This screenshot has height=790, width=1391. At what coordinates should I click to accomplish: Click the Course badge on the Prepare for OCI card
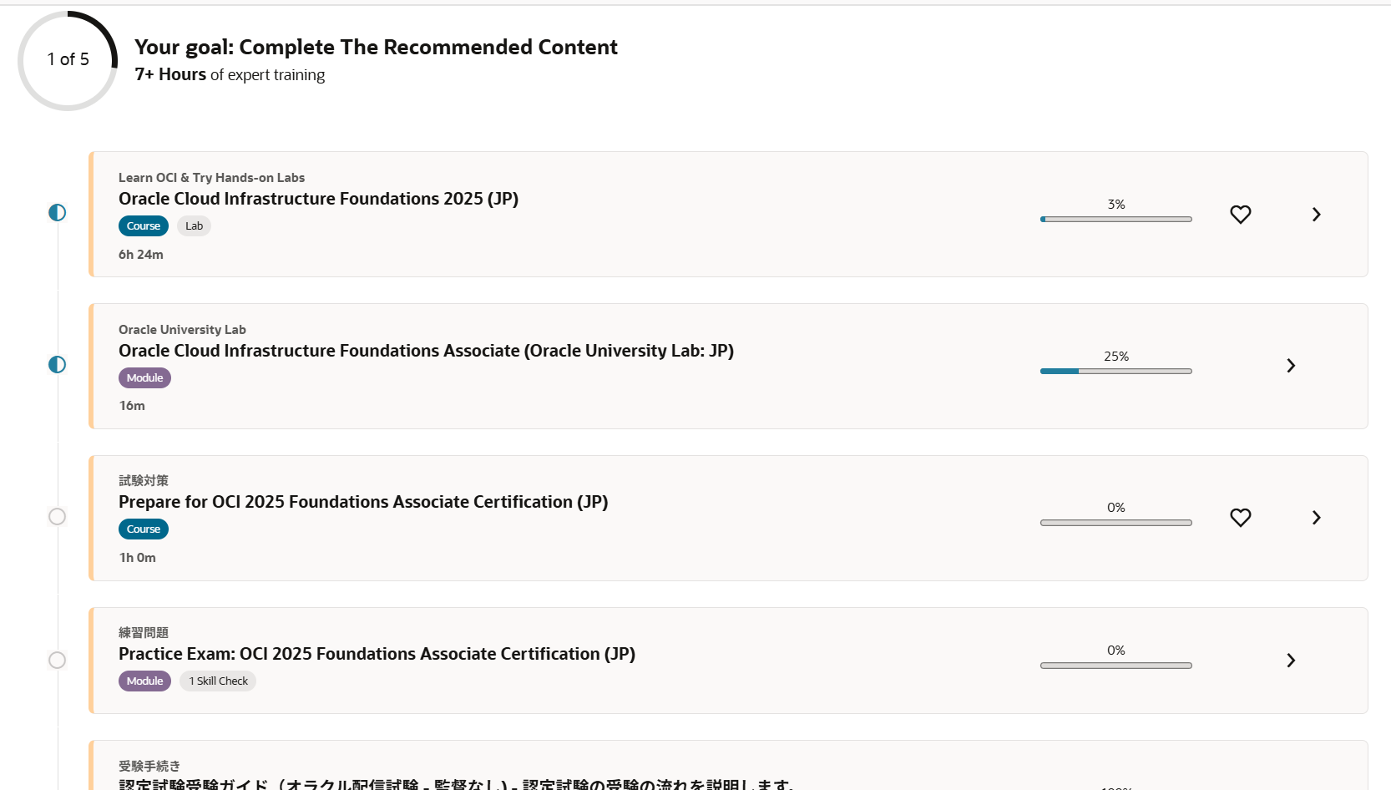coord(143,529)
